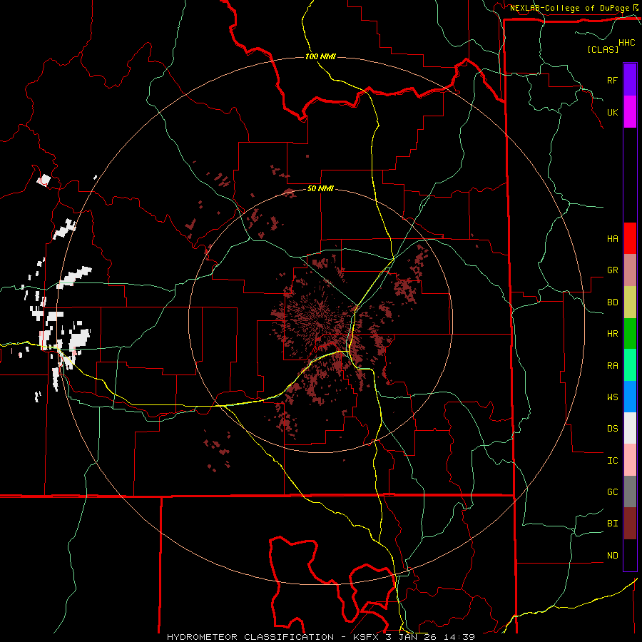
Task: Click the 'WS' legend label
Action: [612, 397]
